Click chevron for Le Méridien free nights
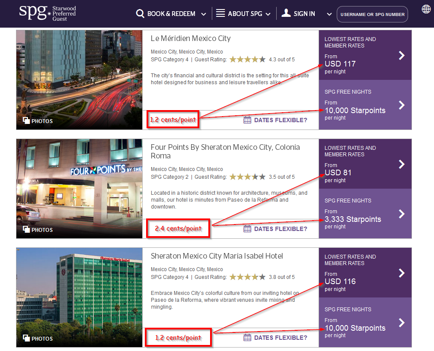Viewport: 434px width, 351px height. pyautogui.click(x=402, y=105)
